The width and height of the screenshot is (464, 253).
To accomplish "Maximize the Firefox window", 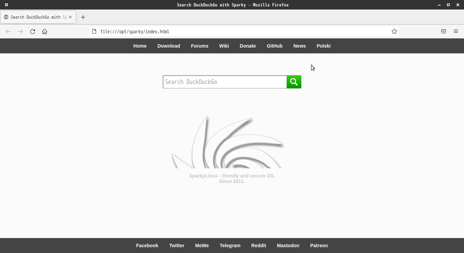I will (448, 5).
